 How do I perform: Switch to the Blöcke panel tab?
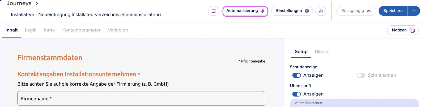coord(322,52)
